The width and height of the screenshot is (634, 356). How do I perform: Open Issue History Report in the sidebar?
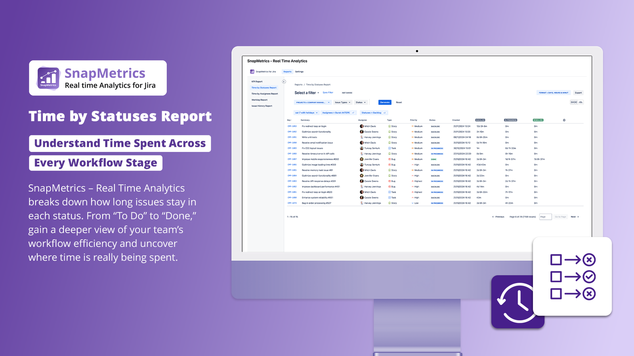[x=262, y=106]
